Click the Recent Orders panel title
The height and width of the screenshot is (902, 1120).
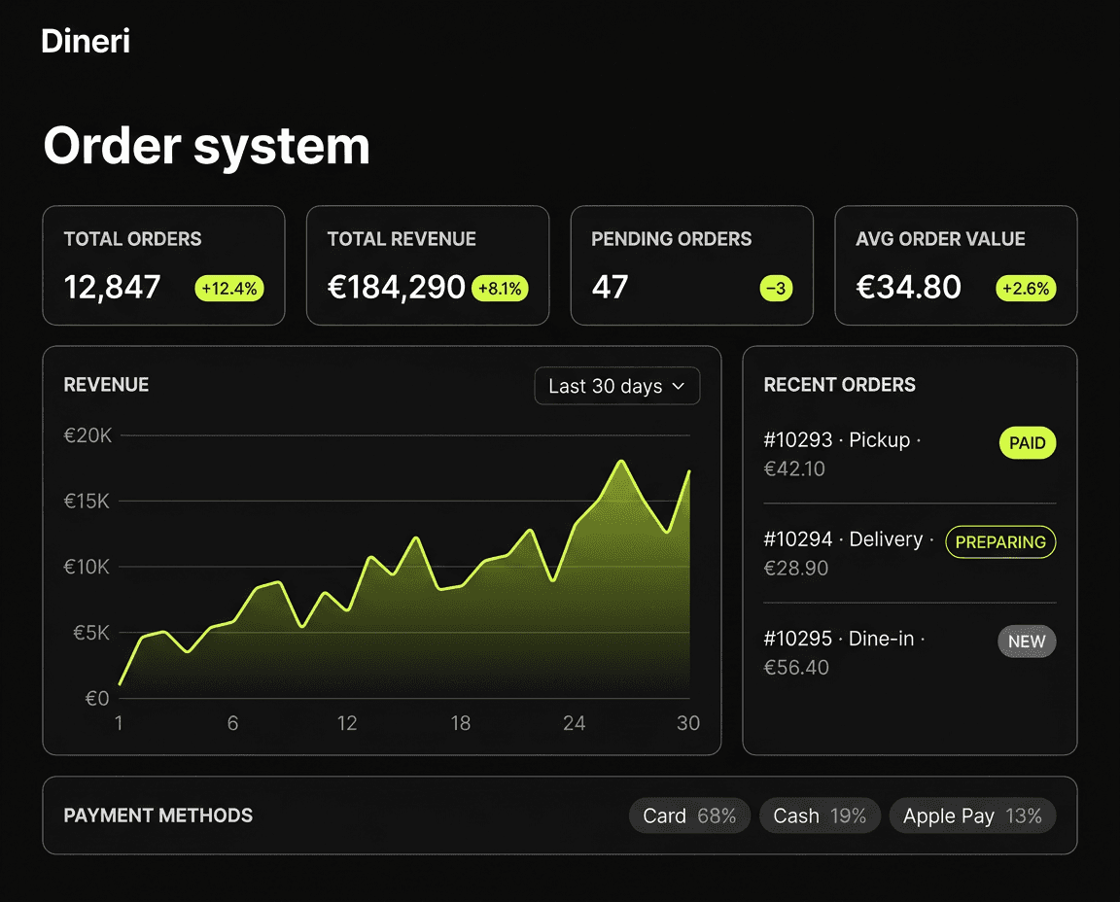pos(839,384)
